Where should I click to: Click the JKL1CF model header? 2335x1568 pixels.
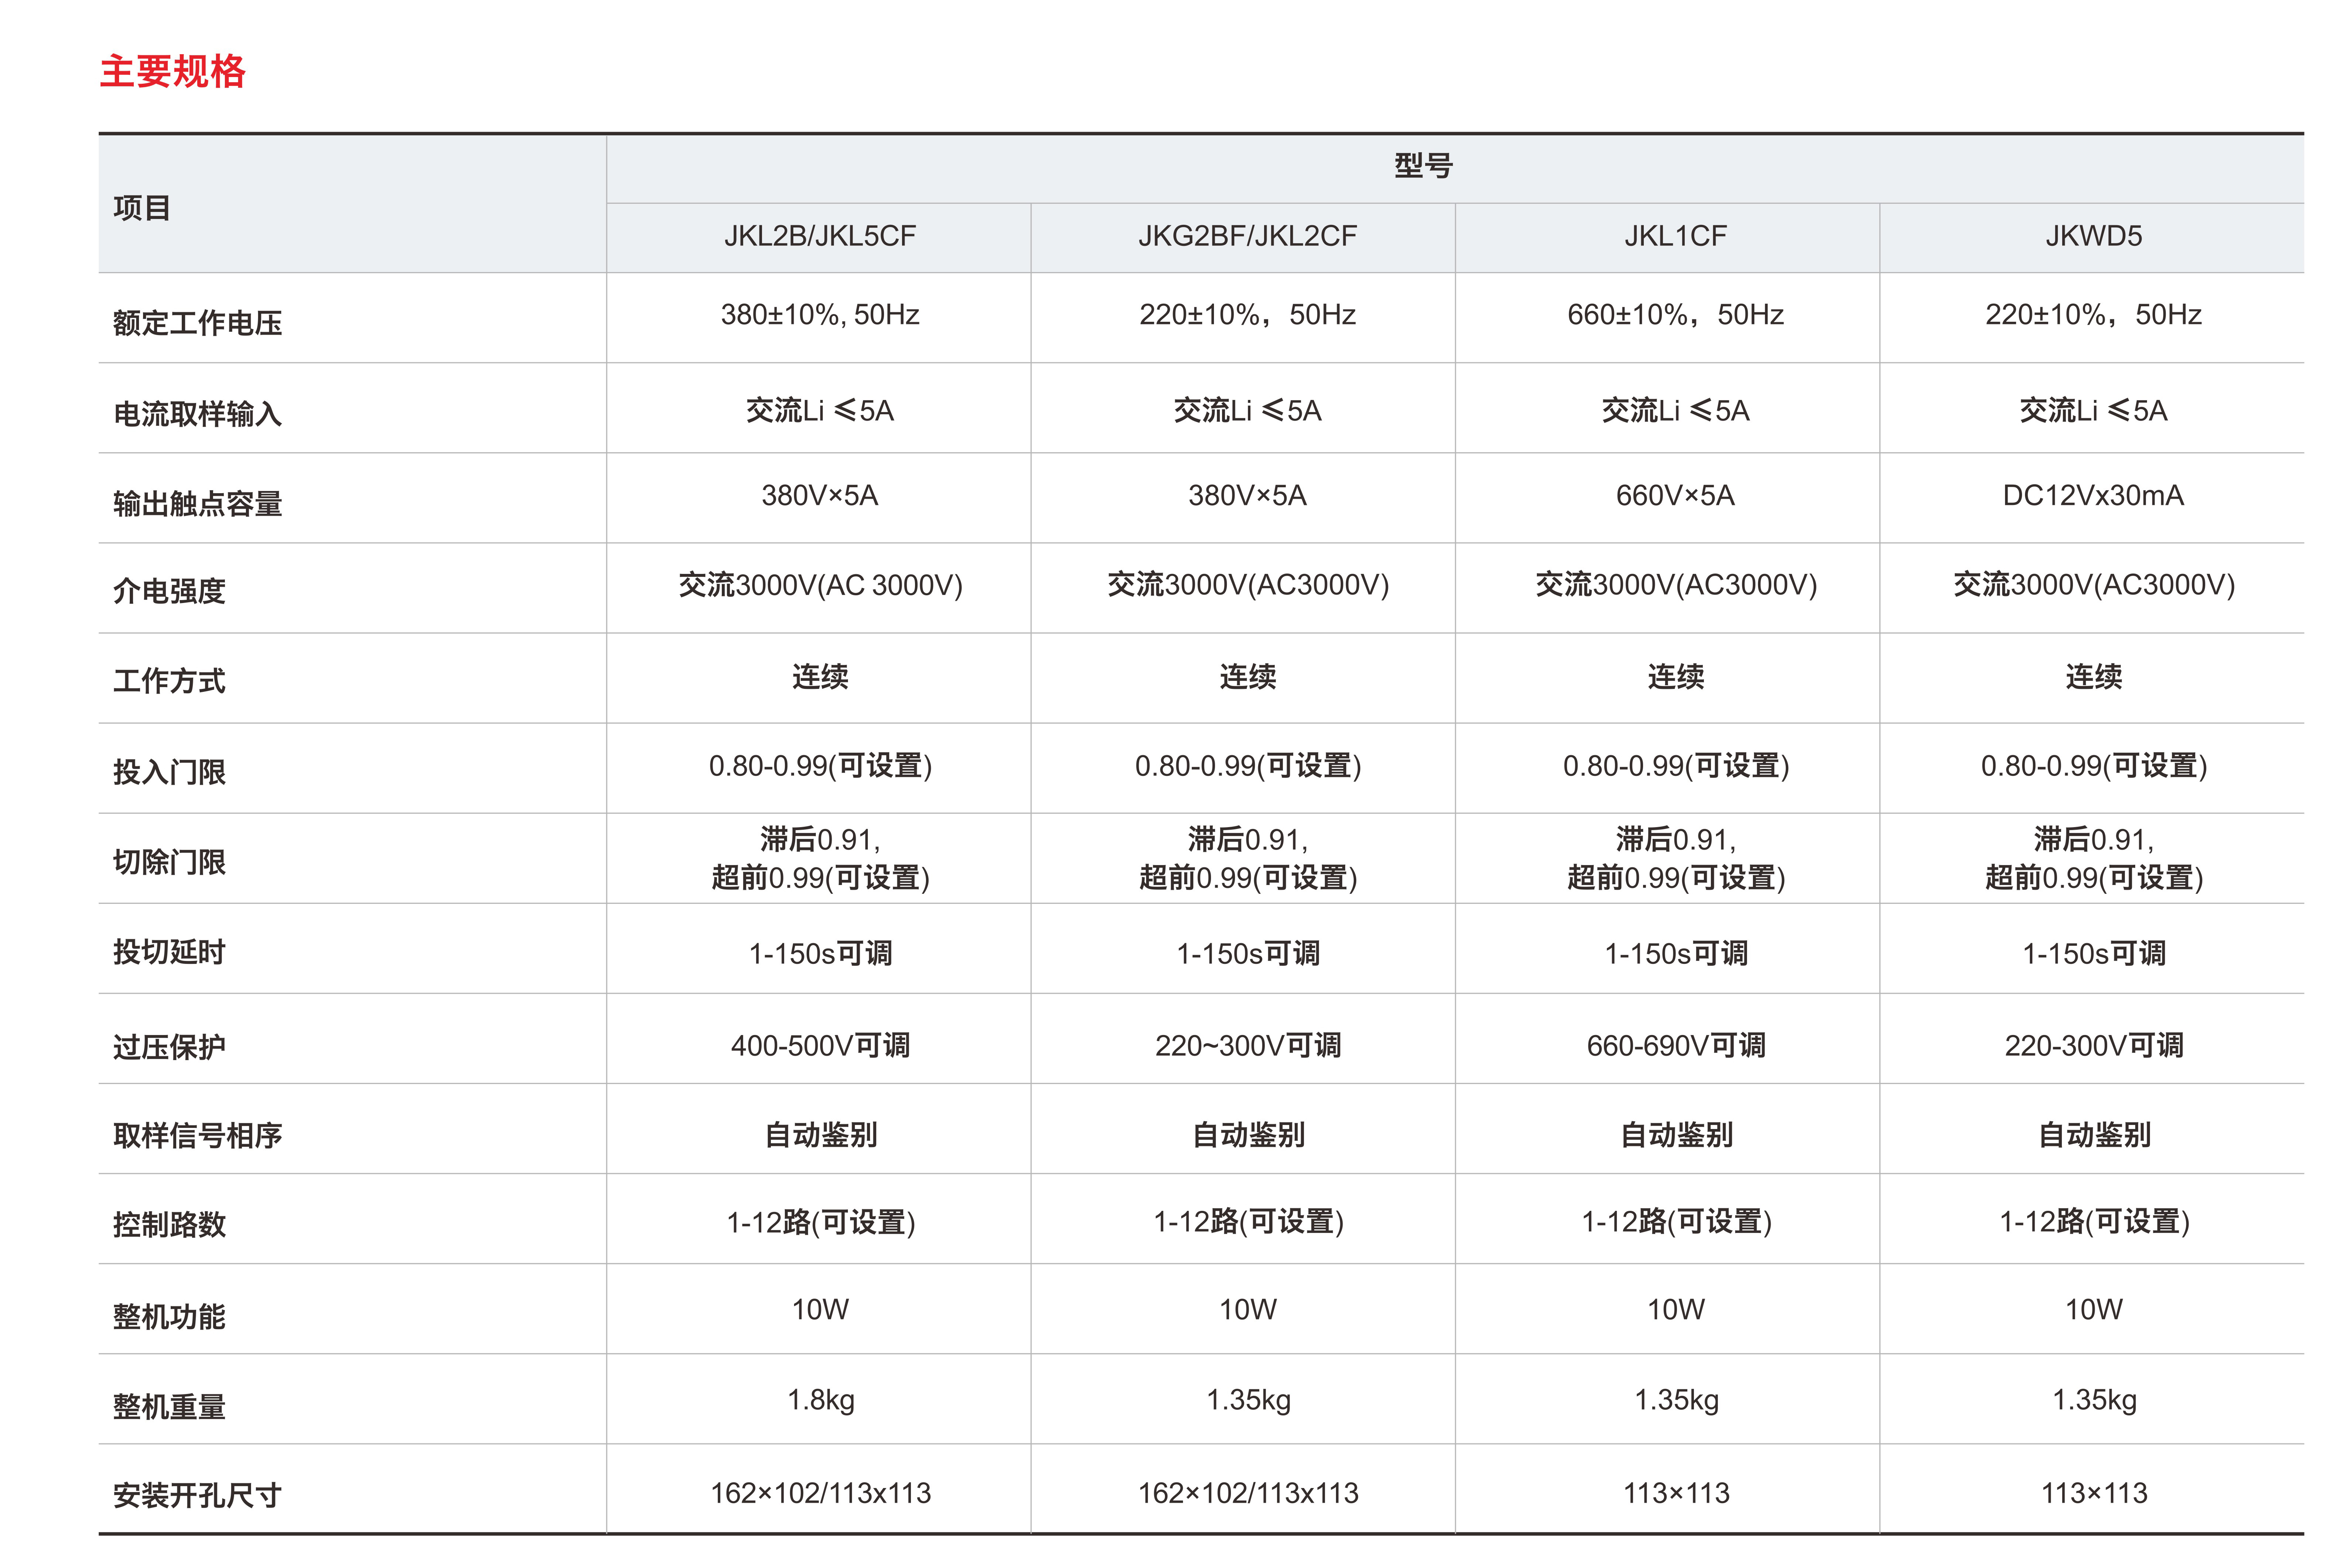point(1675,236)
